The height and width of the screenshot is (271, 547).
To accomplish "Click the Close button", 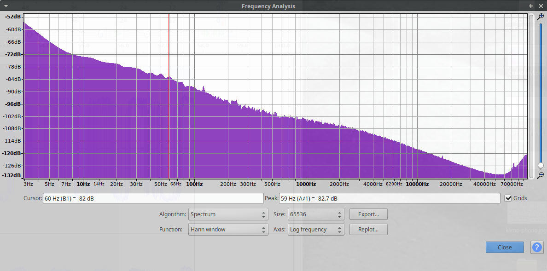I will click(505, 247).
